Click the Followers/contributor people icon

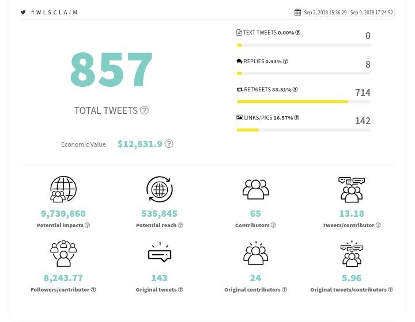pyautogui.click(x=63, y=254)
